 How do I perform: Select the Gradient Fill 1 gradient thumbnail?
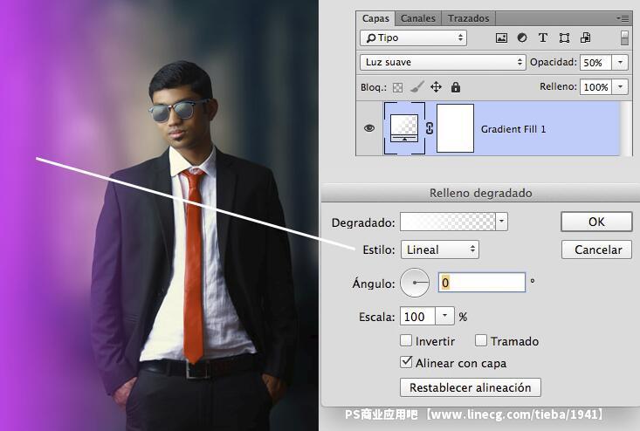point(404,128)
